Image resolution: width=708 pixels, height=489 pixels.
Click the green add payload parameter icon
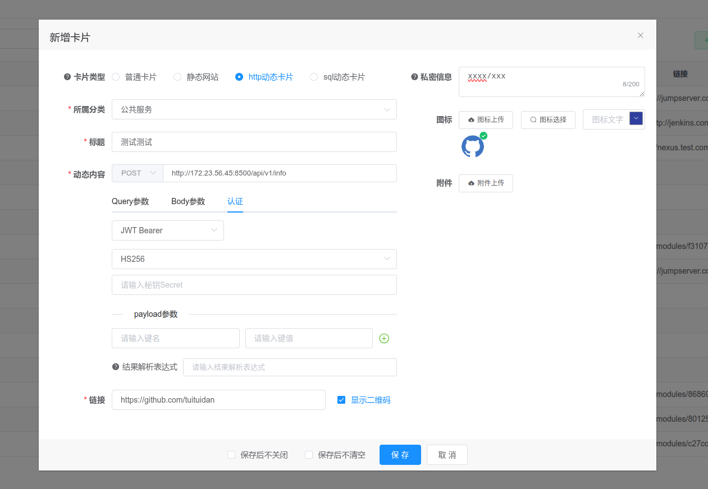tap(384, 338)
